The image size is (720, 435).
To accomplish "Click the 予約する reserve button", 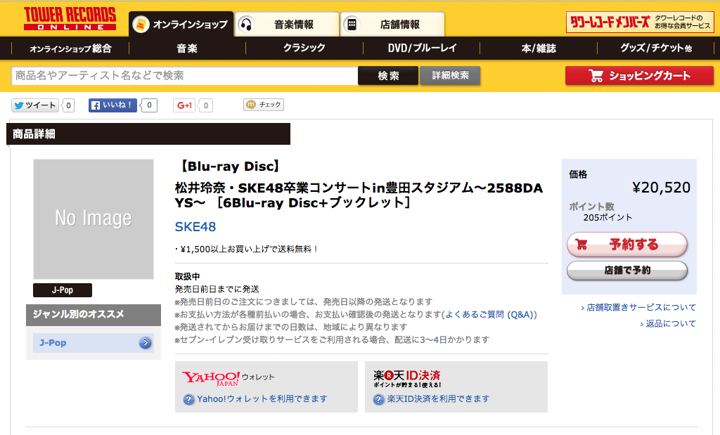I will [x=627, y=245].
